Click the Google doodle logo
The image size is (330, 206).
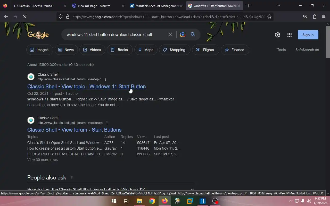coord(38,35)
